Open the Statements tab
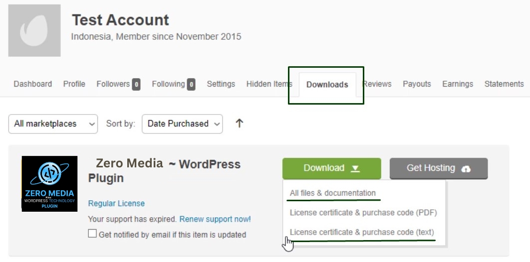The width and height of the screenshot is (530, 262). click(x=504, y=84)
